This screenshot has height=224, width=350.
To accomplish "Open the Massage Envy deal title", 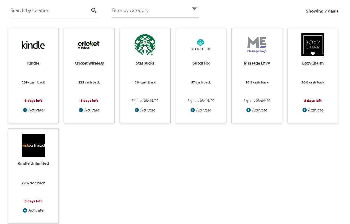I will click(257, 63).
